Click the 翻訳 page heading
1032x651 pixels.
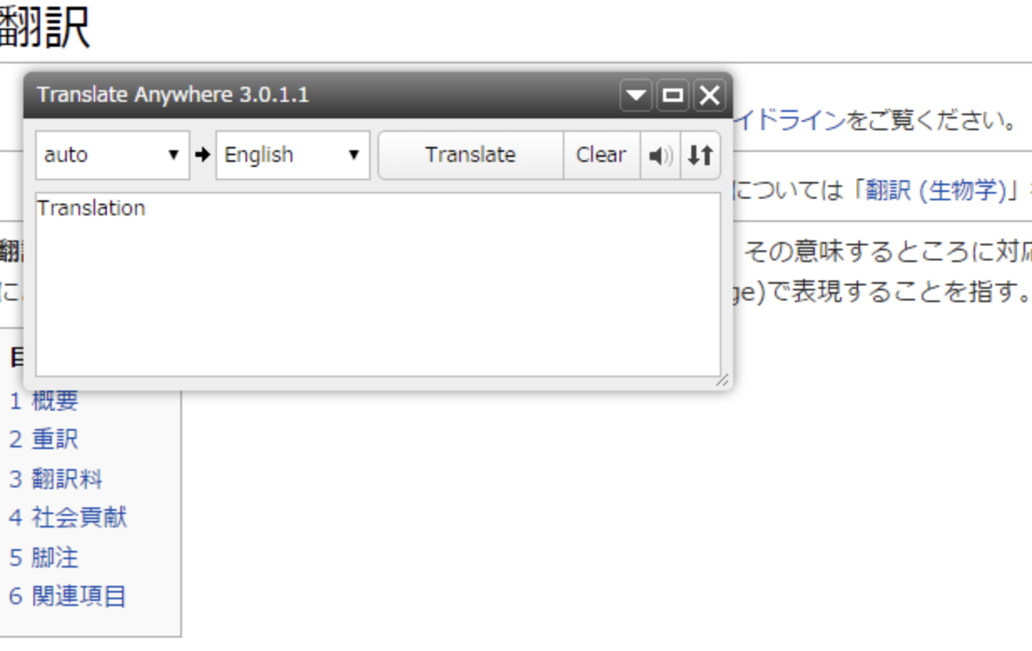(x=44, y=27)
